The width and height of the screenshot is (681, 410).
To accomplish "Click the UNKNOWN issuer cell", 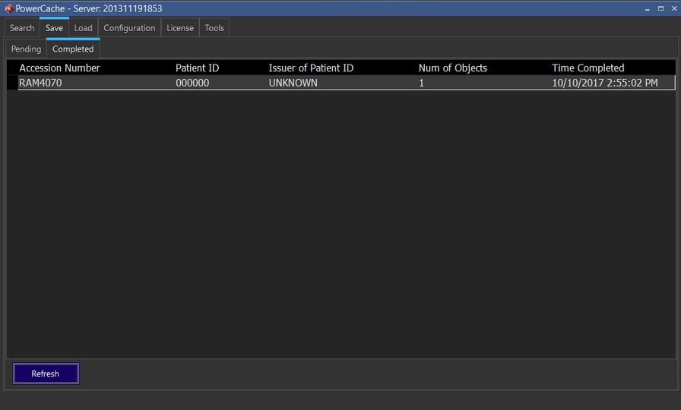I will (x=293, y=84).
